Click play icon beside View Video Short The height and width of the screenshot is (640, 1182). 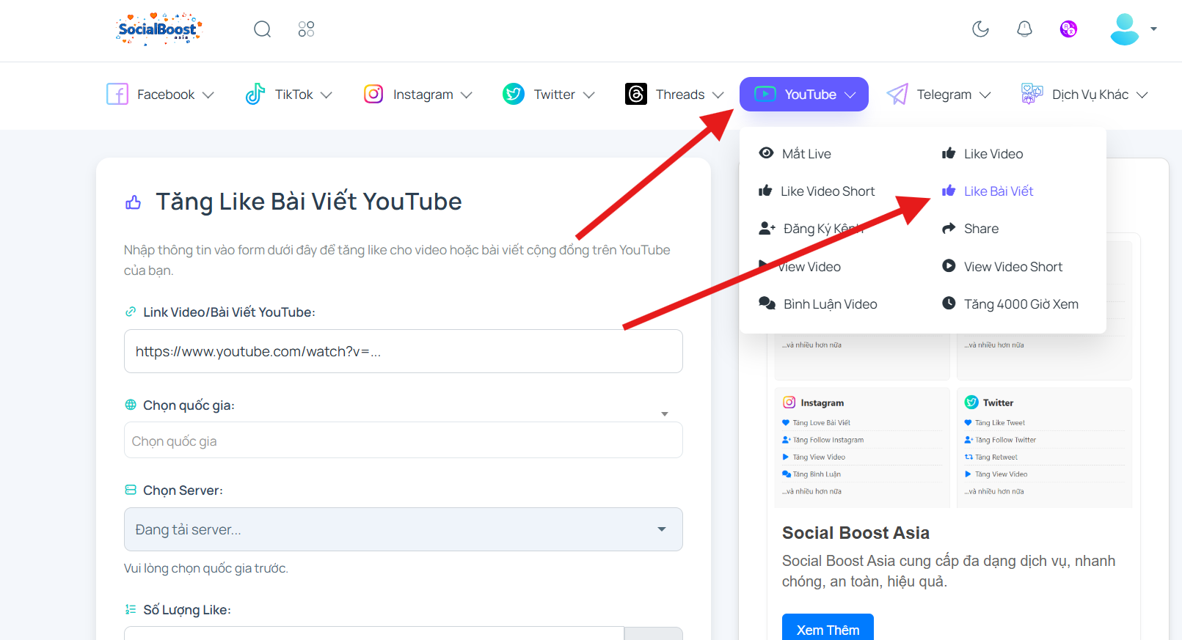coord(949,265)
